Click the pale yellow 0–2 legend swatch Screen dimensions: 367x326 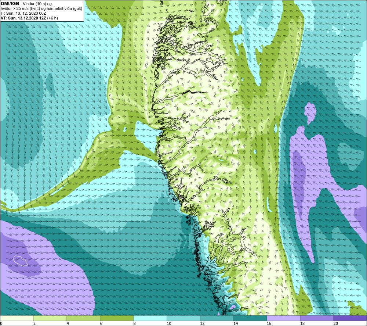coord(17,318)
